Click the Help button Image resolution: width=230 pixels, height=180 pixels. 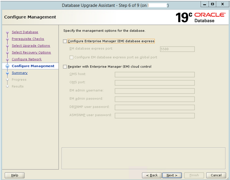(15, 175)
